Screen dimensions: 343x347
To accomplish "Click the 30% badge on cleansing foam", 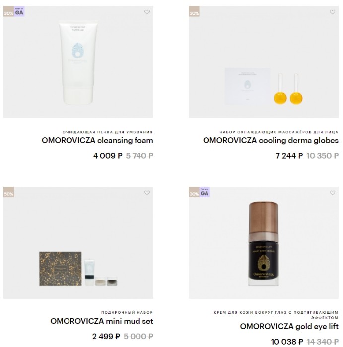I will 8,11.
